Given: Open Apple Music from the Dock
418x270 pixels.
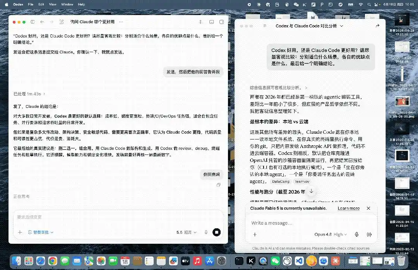Looking at the screenshot, I should [x=197, y=261].
